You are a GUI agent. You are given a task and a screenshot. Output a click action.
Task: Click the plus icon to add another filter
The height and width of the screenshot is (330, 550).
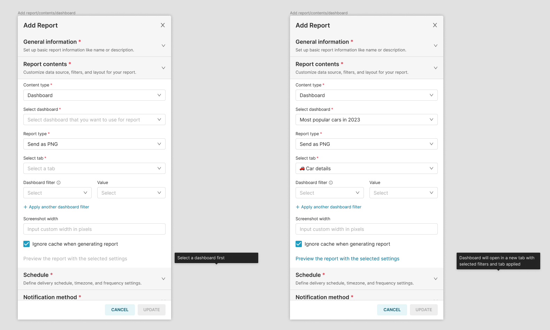click(25, 207)
